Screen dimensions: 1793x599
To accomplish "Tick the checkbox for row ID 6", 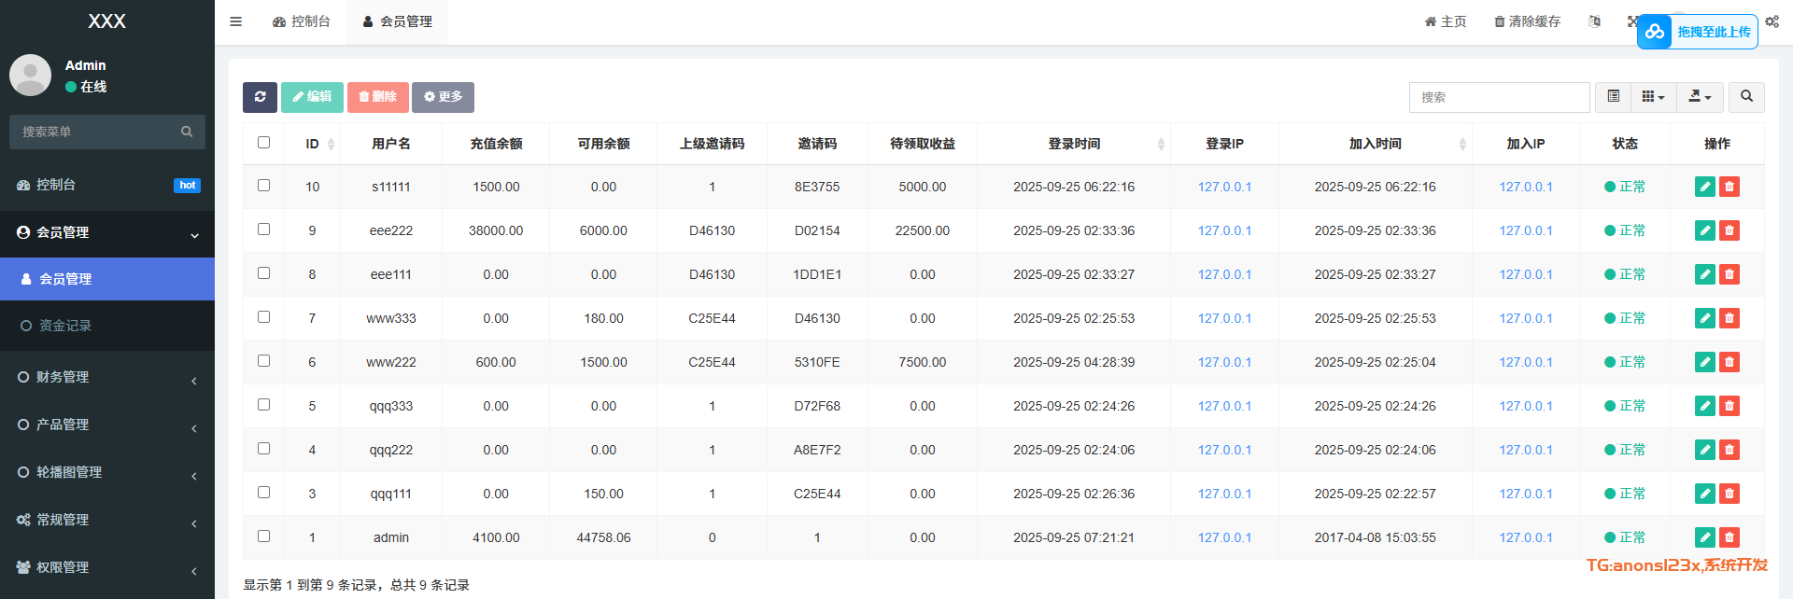I will (263, 361).
